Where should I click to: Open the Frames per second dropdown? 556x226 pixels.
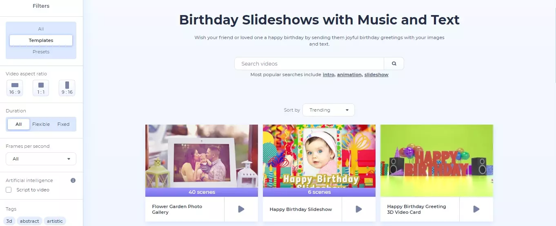click(x=41, y=159)
